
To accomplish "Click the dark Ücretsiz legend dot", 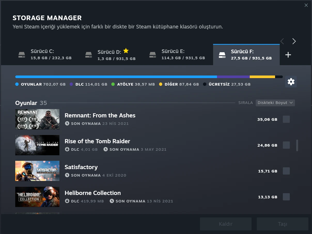I will pos(205,84).
